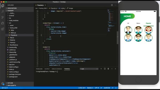The image size is (160, 90).
Task: Click home_child in the breadcrumb path
Action: click(43, 8)
